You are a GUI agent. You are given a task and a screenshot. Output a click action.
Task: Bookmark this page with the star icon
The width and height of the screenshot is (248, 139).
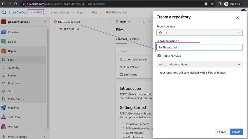212,4
